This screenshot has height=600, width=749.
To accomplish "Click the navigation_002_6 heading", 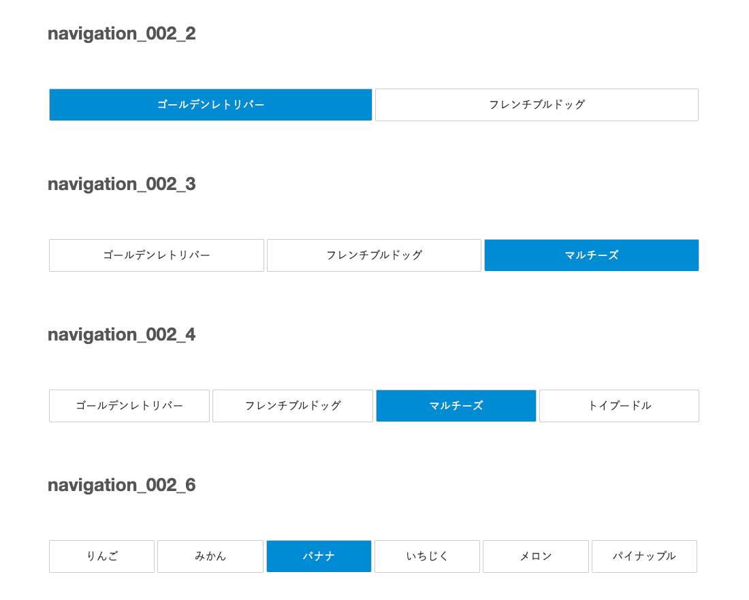I will (122, 486).
